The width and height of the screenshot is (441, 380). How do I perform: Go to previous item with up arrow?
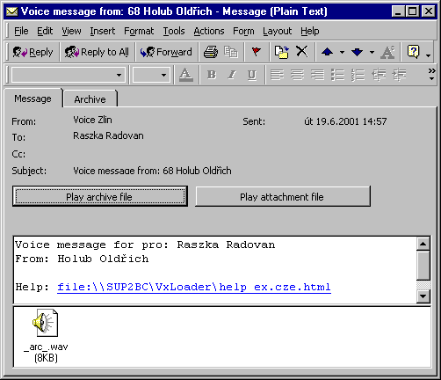click(x=327, y=52)
